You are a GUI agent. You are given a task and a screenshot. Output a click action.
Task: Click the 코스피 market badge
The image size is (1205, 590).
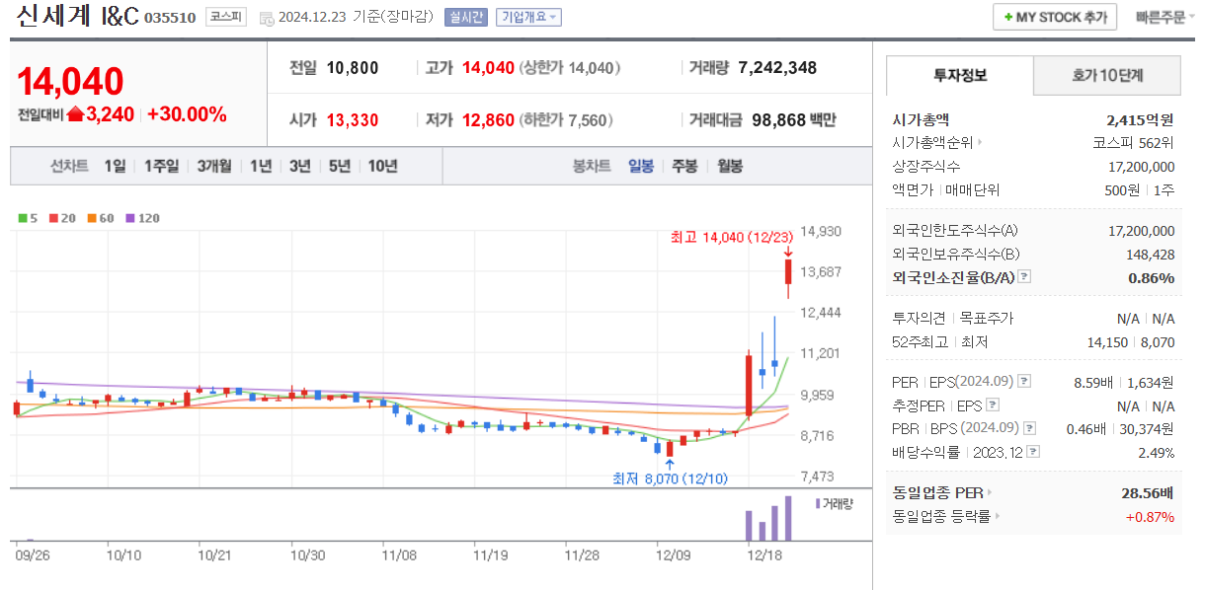(x=226, y=17)
